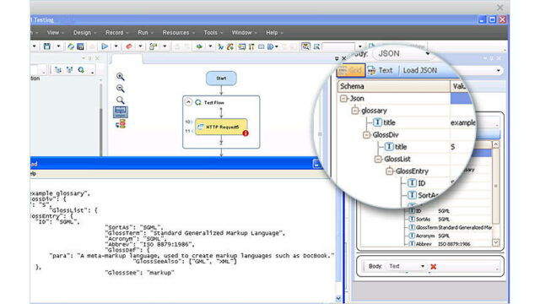The image size is (540, 304).
Task: Click the red-yellow layout icon below fit tool
Action: pos(121,124)
